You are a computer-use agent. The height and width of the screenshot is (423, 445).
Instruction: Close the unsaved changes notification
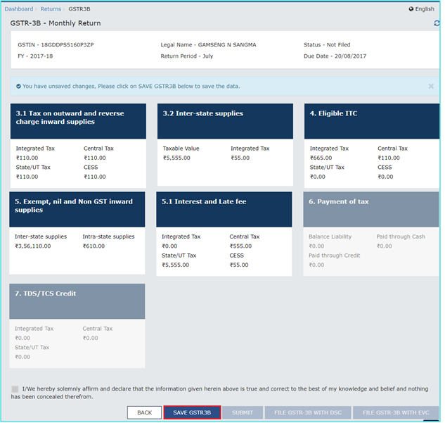(x=431, y=87)
